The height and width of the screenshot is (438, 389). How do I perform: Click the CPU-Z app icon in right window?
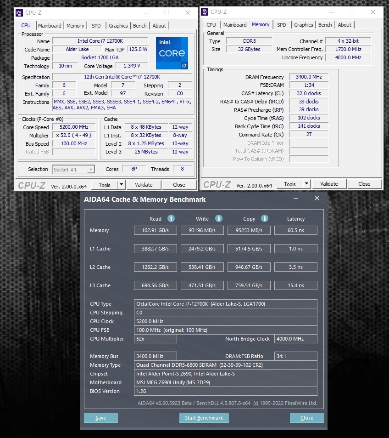point(205,12)
